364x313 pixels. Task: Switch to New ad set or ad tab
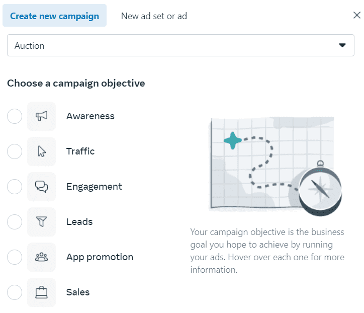pos(154,16)
